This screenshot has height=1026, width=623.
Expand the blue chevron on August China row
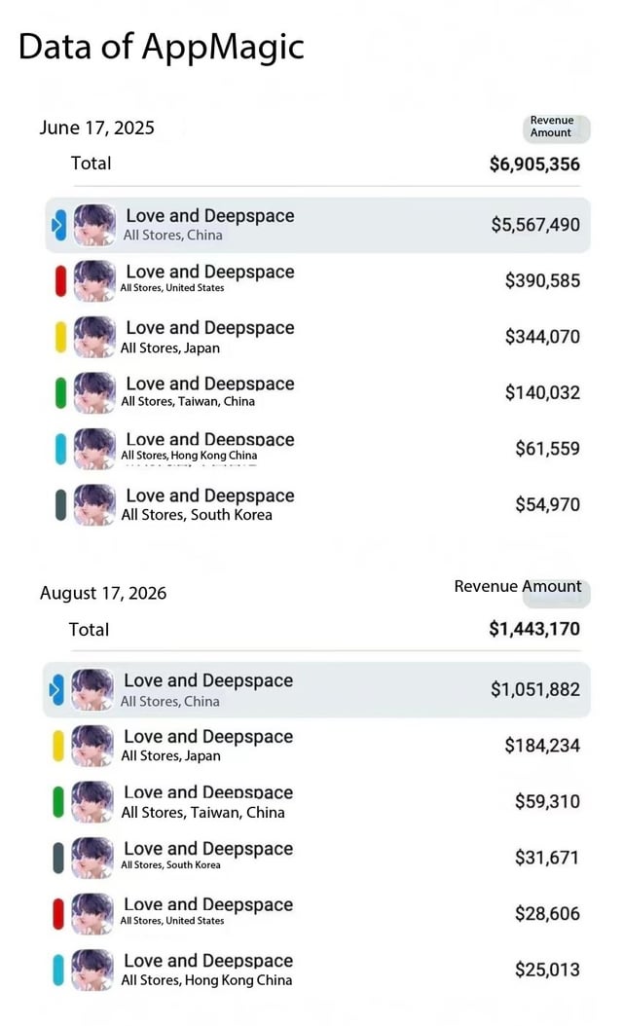point(56,689)
